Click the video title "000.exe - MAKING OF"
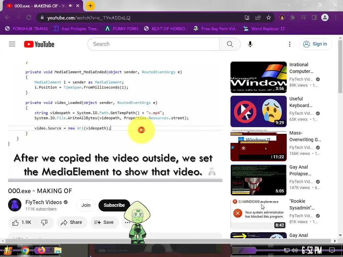Image resolution: width=343 pixels, height=257 pixels. (40, 191)
